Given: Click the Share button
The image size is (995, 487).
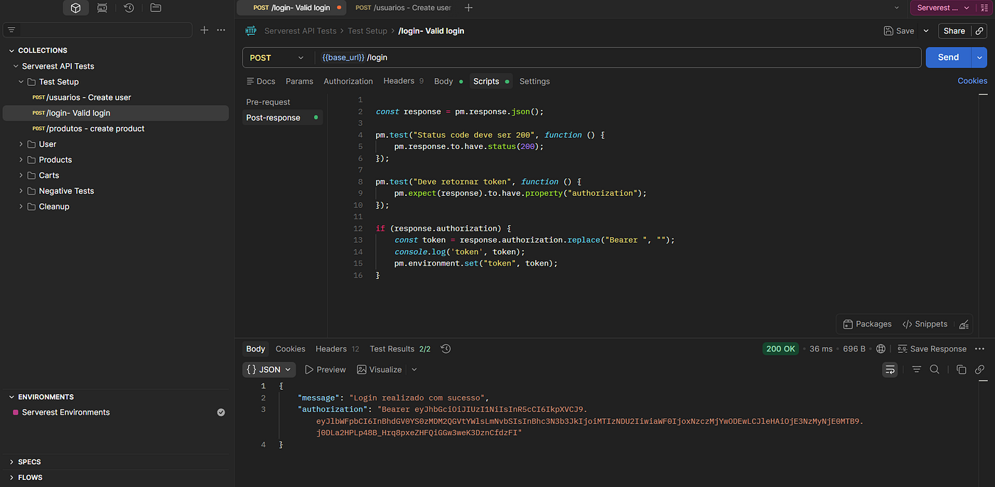Looking at the screenshot, I should pos(954,31).
